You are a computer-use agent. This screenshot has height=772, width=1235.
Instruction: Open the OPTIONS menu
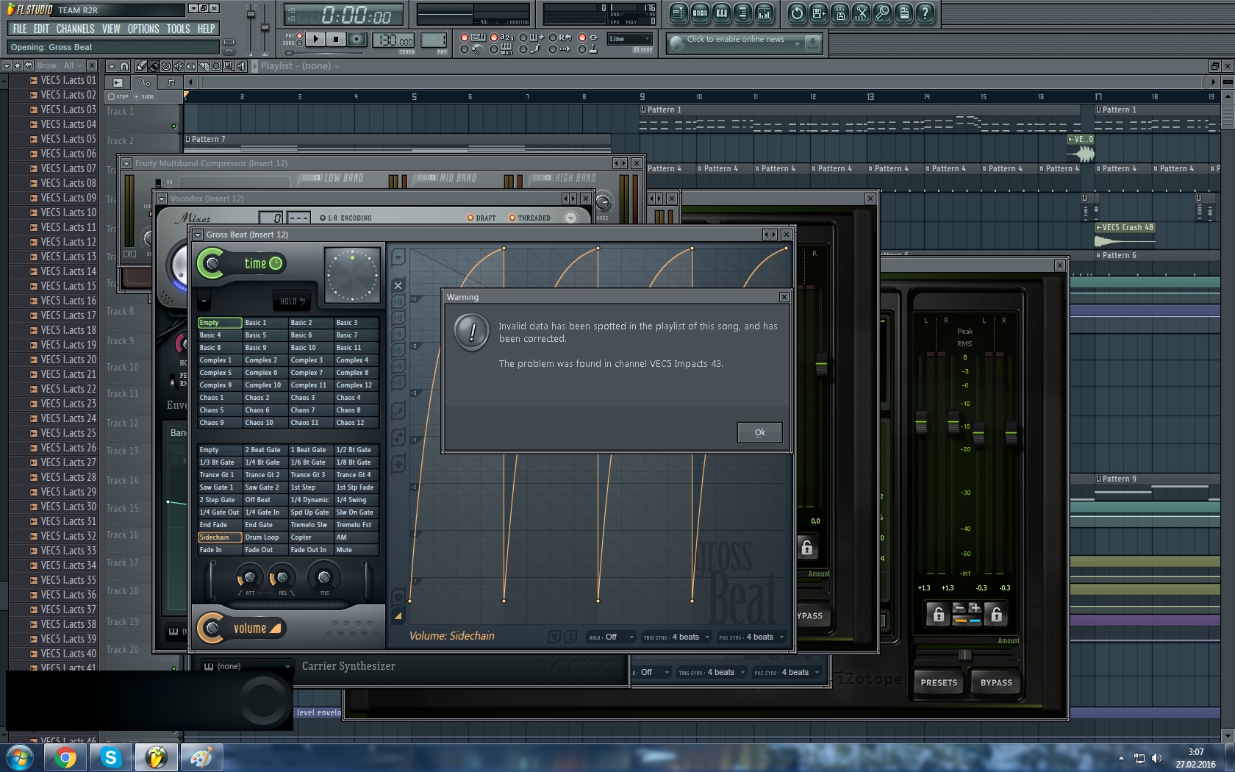click(x=143, y=29)
